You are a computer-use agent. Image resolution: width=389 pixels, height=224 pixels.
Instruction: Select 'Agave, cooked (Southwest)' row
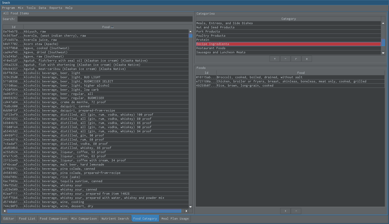(x=96, y=48)
